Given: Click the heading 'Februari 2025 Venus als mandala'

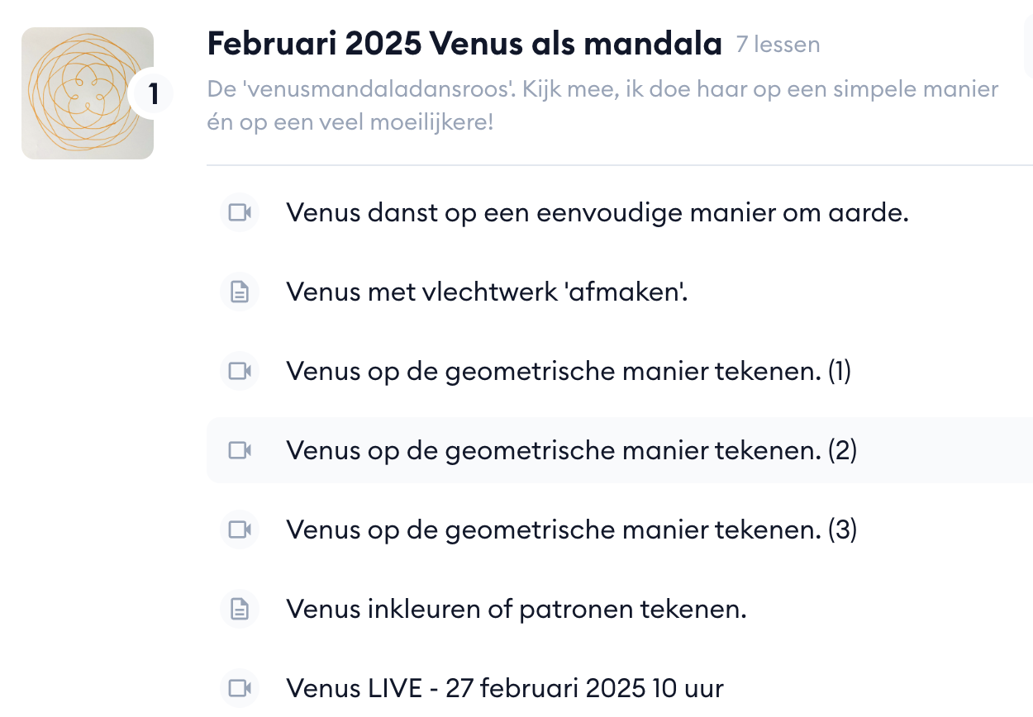Looking at the screenshot, I should tap(464, 44).
